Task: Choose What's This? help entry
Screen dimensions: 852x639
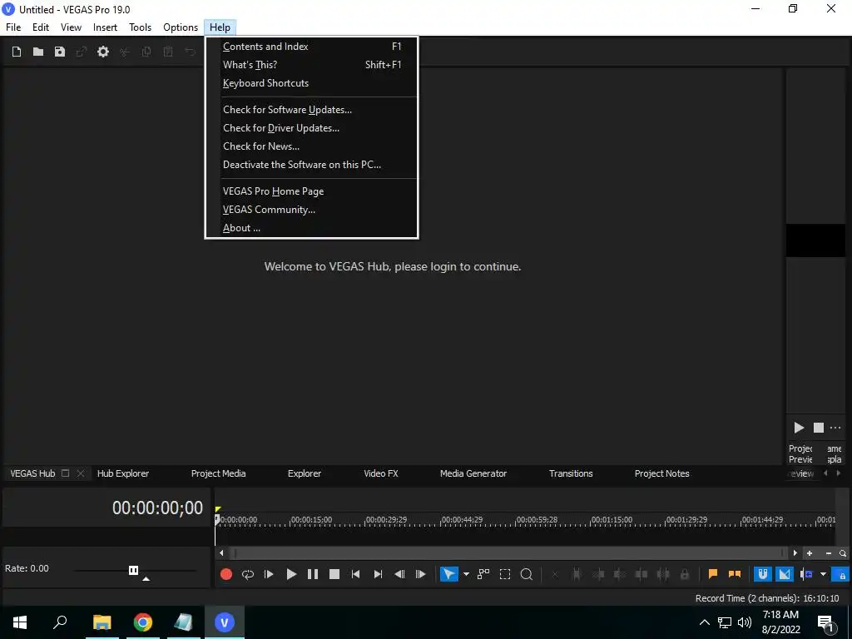Action: (x=311, y=65)
